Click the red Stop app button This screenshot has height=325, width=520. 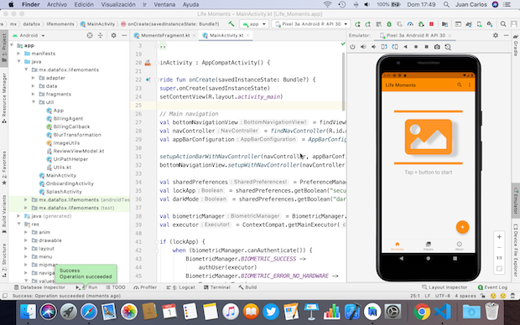pyautogui.click(x=431, y=24)
